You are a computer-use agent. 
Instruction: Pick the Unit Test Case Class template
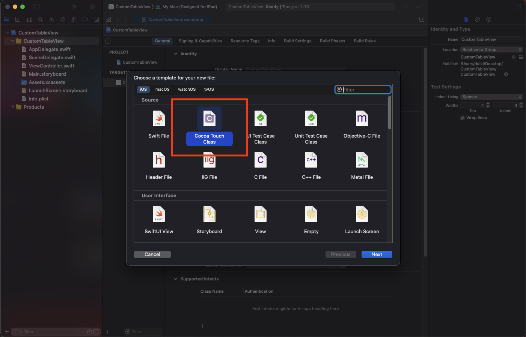[311, 127]
